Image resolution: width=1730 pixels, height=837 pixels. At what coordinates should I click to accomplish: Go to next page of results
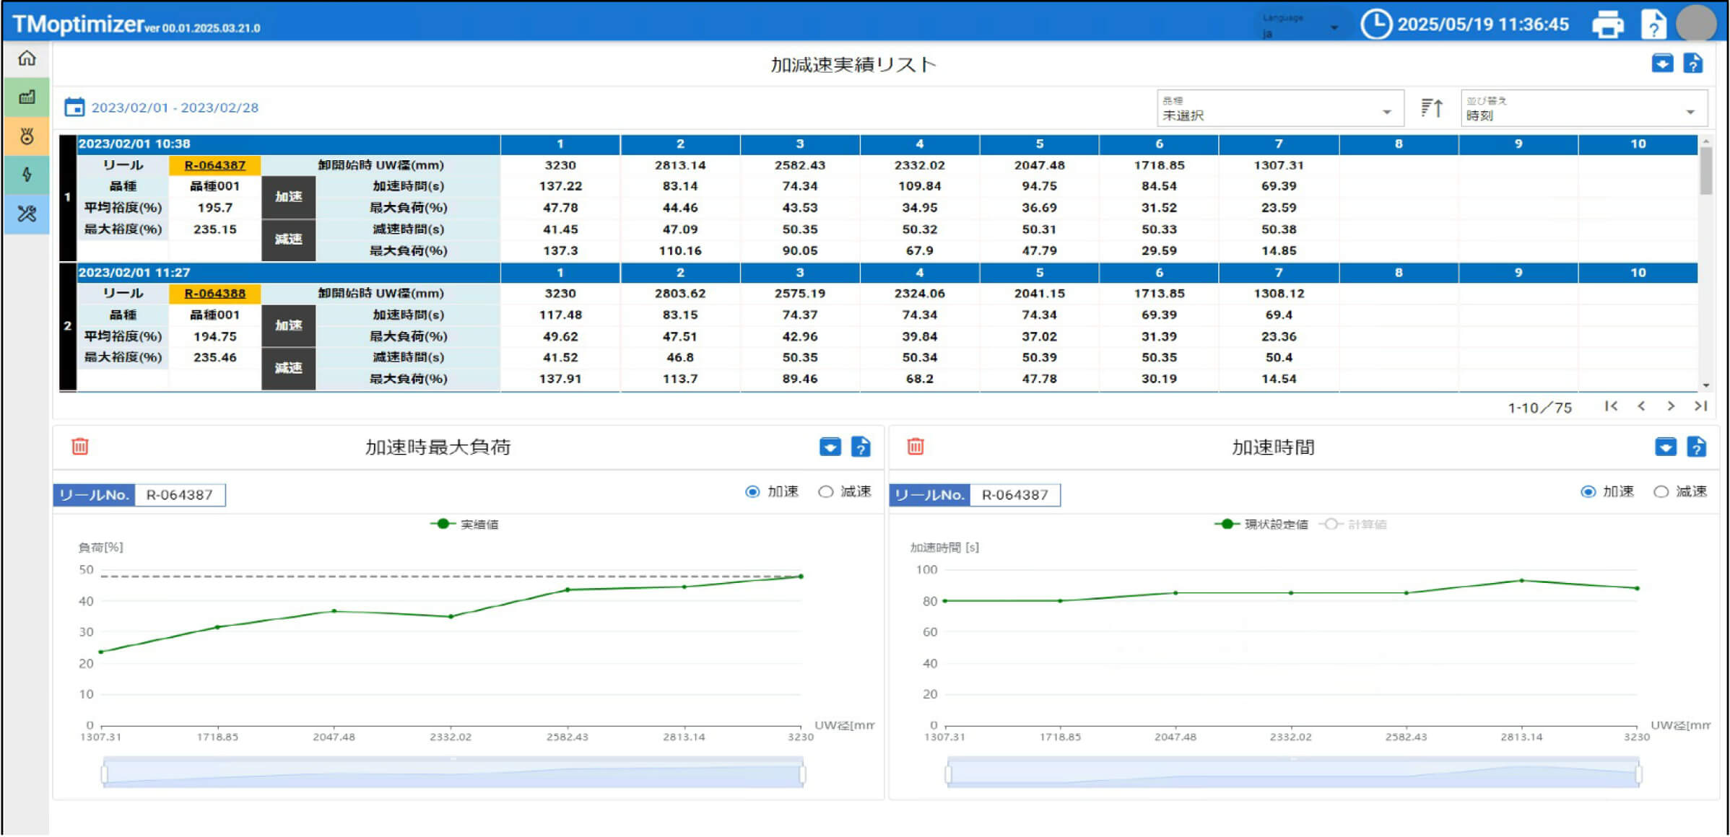pos(1671,407)
